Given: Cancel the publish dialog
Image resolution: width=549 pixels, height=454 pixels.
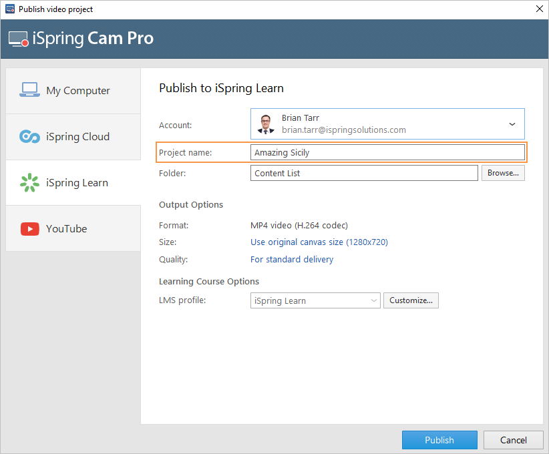Looking at the screenshot, I should click(x=513, y=440).
